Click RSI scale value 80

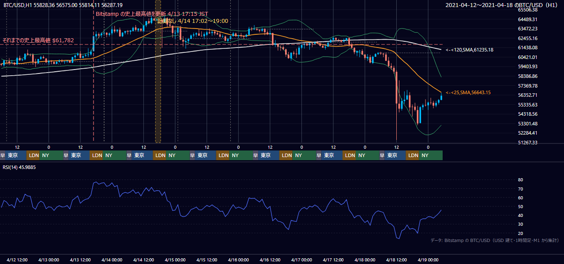pyautogui.click(x=520, y=180)
